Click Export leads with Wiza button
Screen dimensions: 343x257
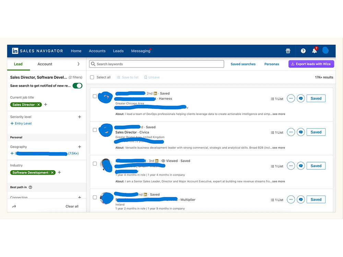(311, 64)
